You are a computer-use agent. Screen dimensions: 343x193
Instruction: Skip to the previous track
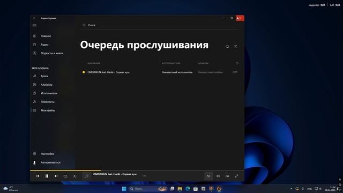[38, 176]
